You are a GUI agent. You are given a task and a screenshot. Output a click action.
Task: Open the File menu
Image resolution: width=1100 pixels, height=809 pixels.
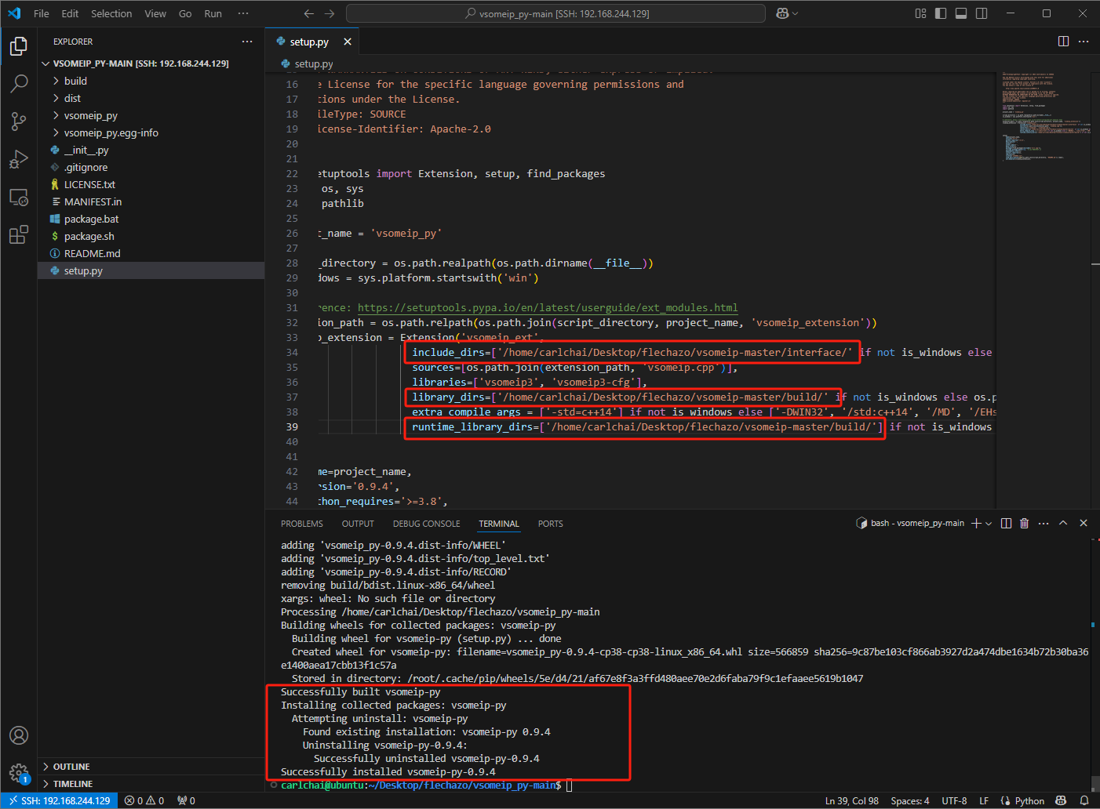pos(42,13)
